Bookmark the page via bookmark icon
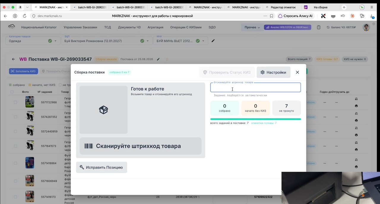This screenshot has height=204, width=380. click(272, 16)
